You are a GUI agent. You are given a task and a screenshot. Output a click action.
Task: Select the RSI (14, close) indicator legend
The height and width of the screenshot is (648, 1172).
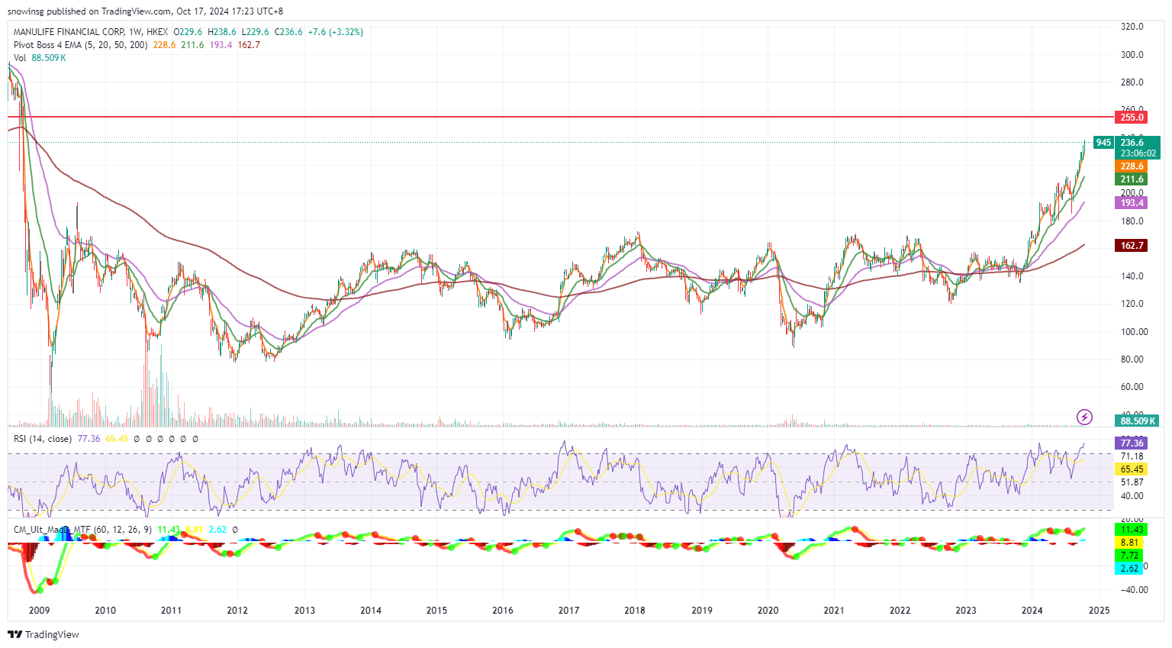point(43,439)
